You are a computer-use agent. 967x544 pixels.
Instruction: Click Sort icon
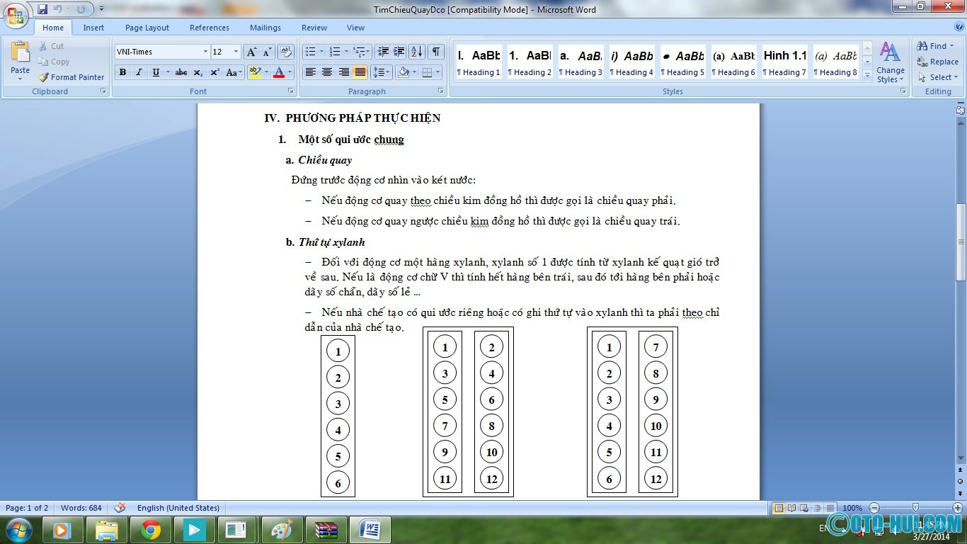pyautogui.click(x=416, y=52)
